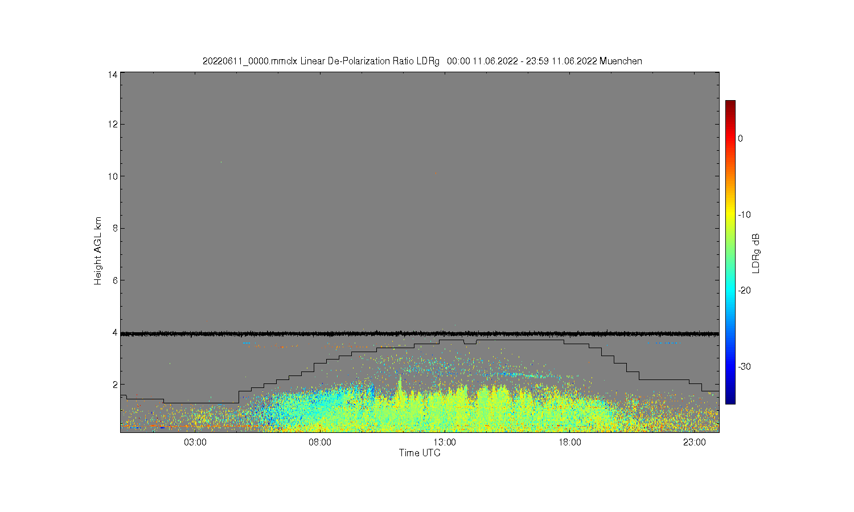The height and width of the screenshot is (512, 854).
Task: Click the height tick label 14
Action: [x=113, y=75]
